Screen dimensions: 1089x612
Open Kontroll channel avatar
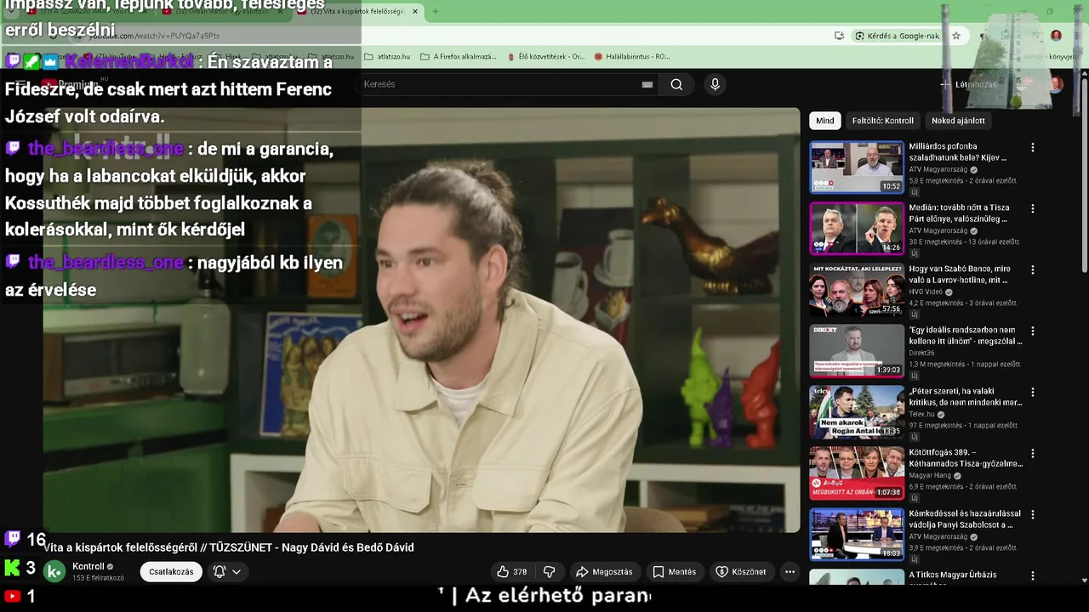pyautogui.click(x=54, y=572)
